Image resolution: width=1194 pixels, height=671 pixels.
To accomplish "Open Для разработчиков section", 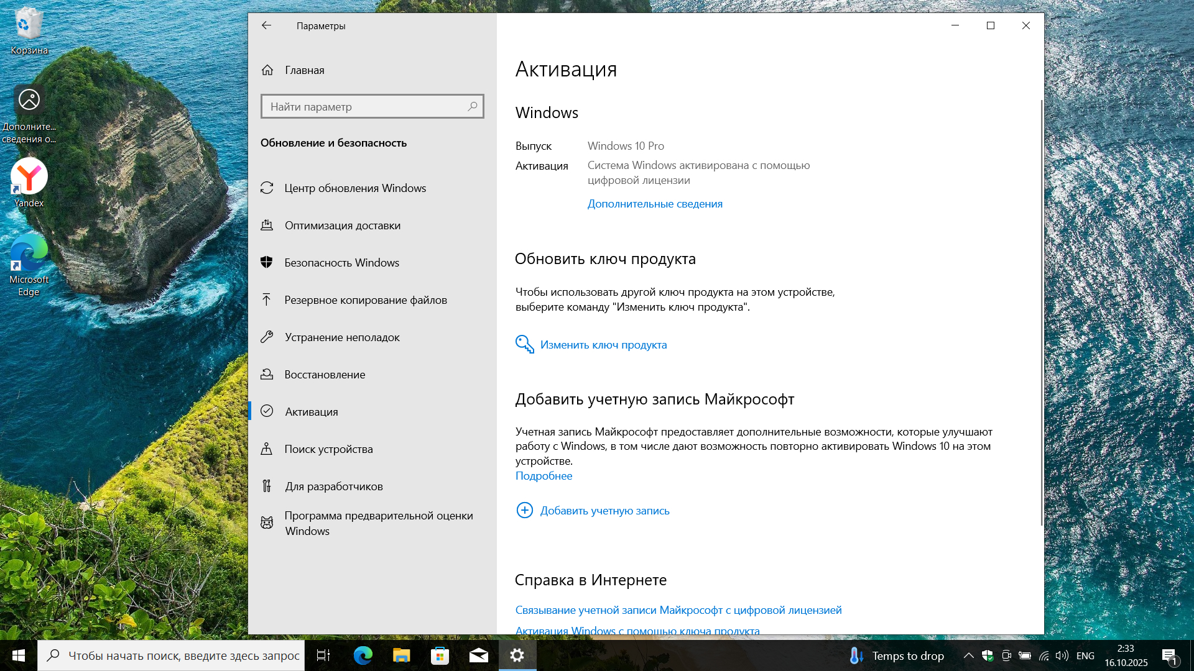I will pos(333,486).
